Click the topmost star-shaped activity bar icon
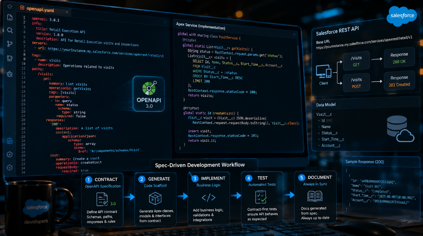The width and height of the screenshot is (423, 236). click(x=10, y=6)
